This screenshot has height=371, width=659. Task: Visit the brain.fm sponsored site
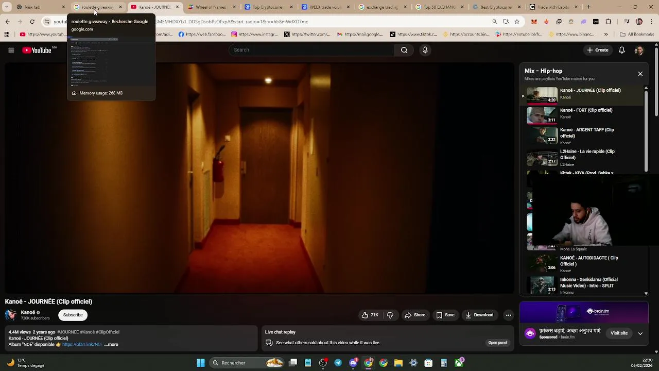coord(619,333)
